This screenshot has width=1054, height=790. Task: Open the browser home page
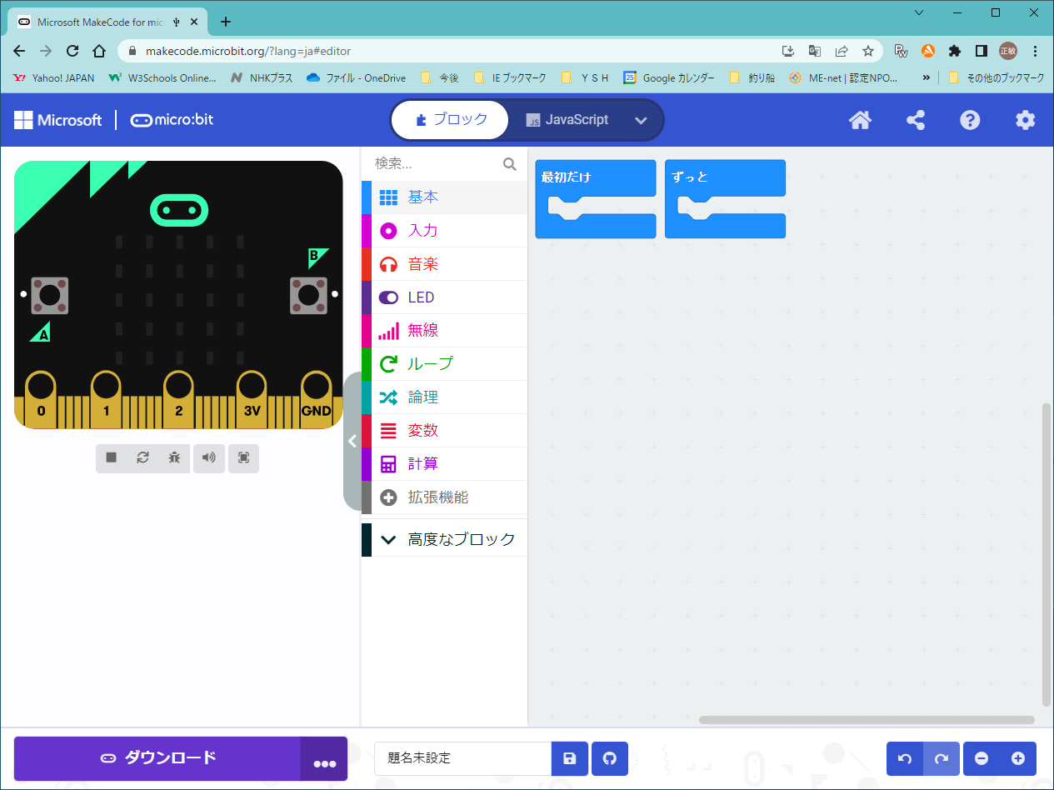pos(99,51)
